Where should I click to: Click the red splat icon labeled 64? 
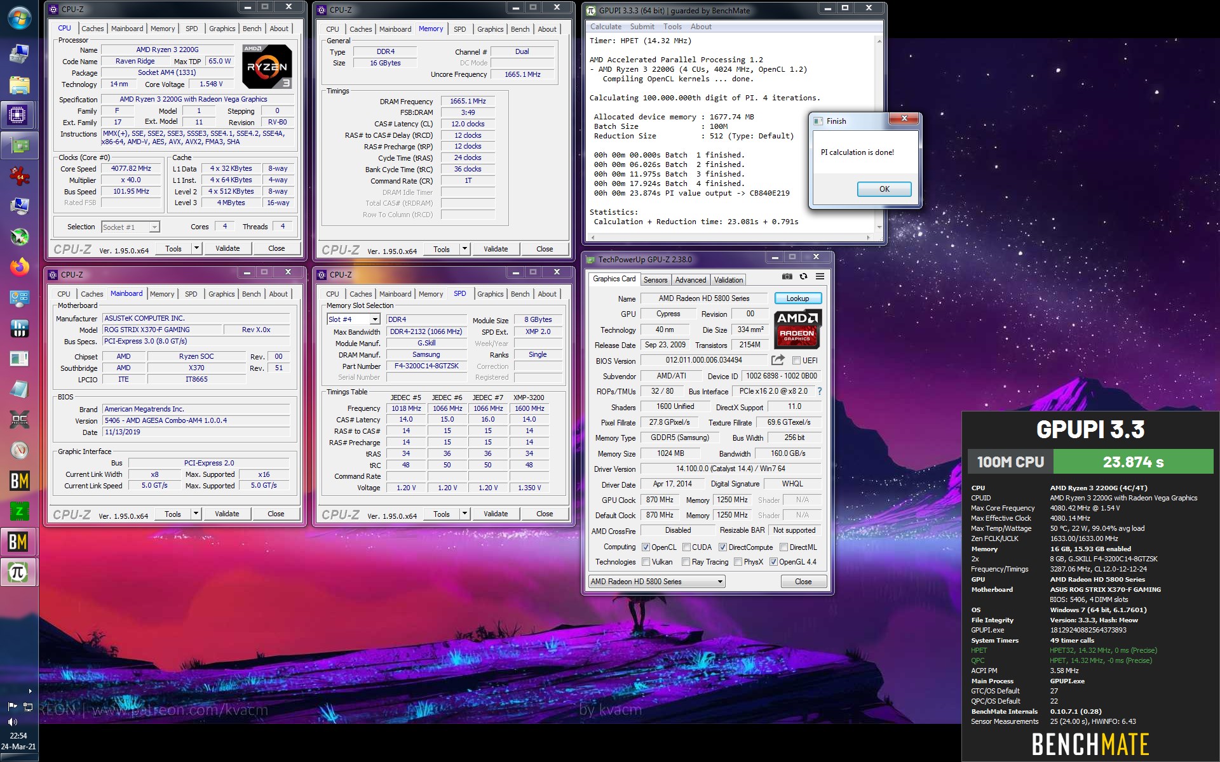point(19,176)
